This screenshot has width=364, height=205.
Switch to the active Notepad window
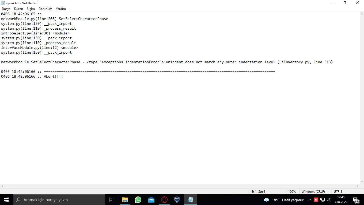click(190, 200)
